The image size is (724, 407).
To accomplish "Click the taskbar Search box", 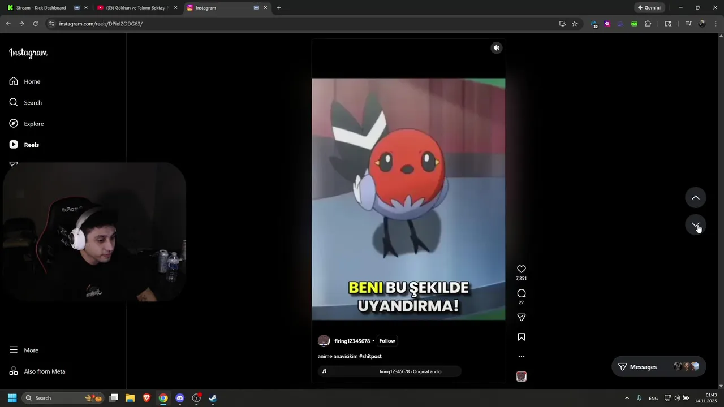I will pos(63,398).
